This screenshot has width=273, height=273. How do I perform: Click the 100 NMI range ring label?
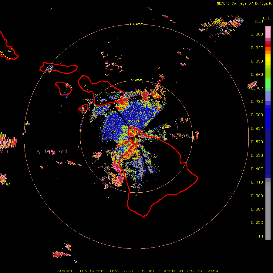[x=136, y=24]
